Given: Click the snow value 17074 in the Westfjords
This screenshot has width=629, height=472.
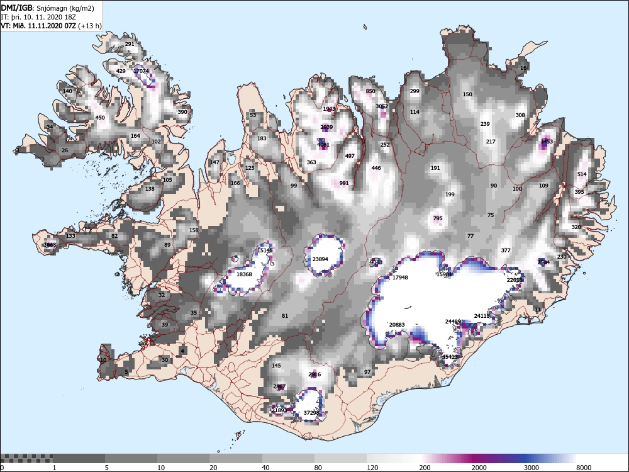Looking at the screenshot, I should click(141, 71).
